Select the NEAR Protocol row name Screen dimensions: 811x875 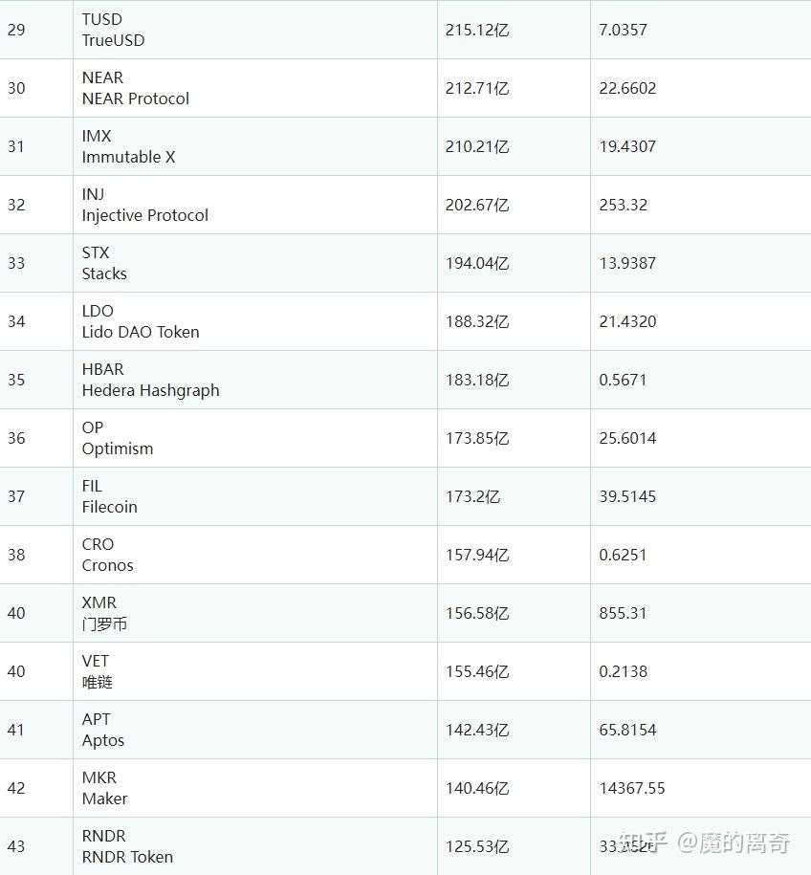[x=135, y=88]
